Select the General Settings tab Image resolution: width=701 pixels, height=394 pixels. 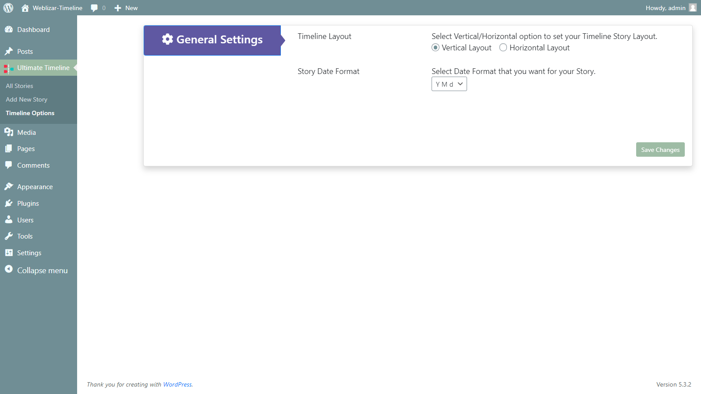pos(212,40)
